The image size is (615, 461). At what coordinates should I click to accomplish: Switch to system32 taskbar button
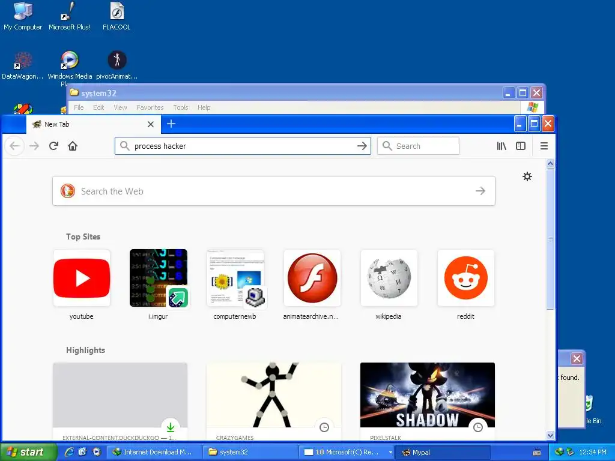pos(250,452)
